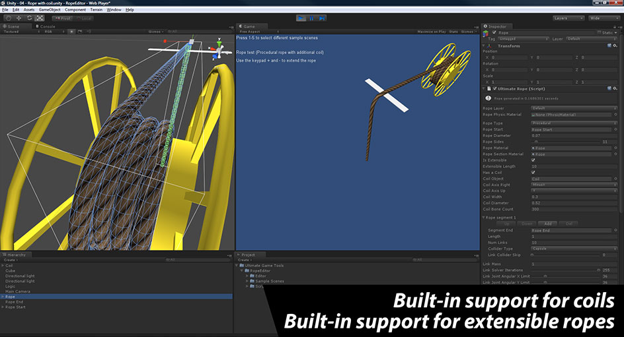
Task: Open the Wide layout dropdown
Action: pos(604,18)
